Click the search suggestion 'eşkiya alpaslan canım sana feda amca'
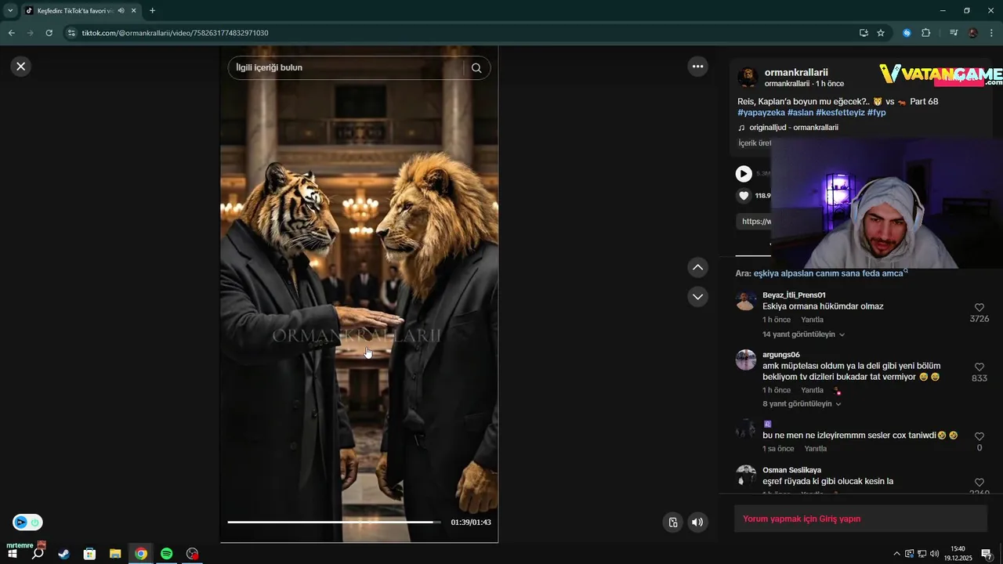Screen dimensions: 1003x564 tap(828, 273)
